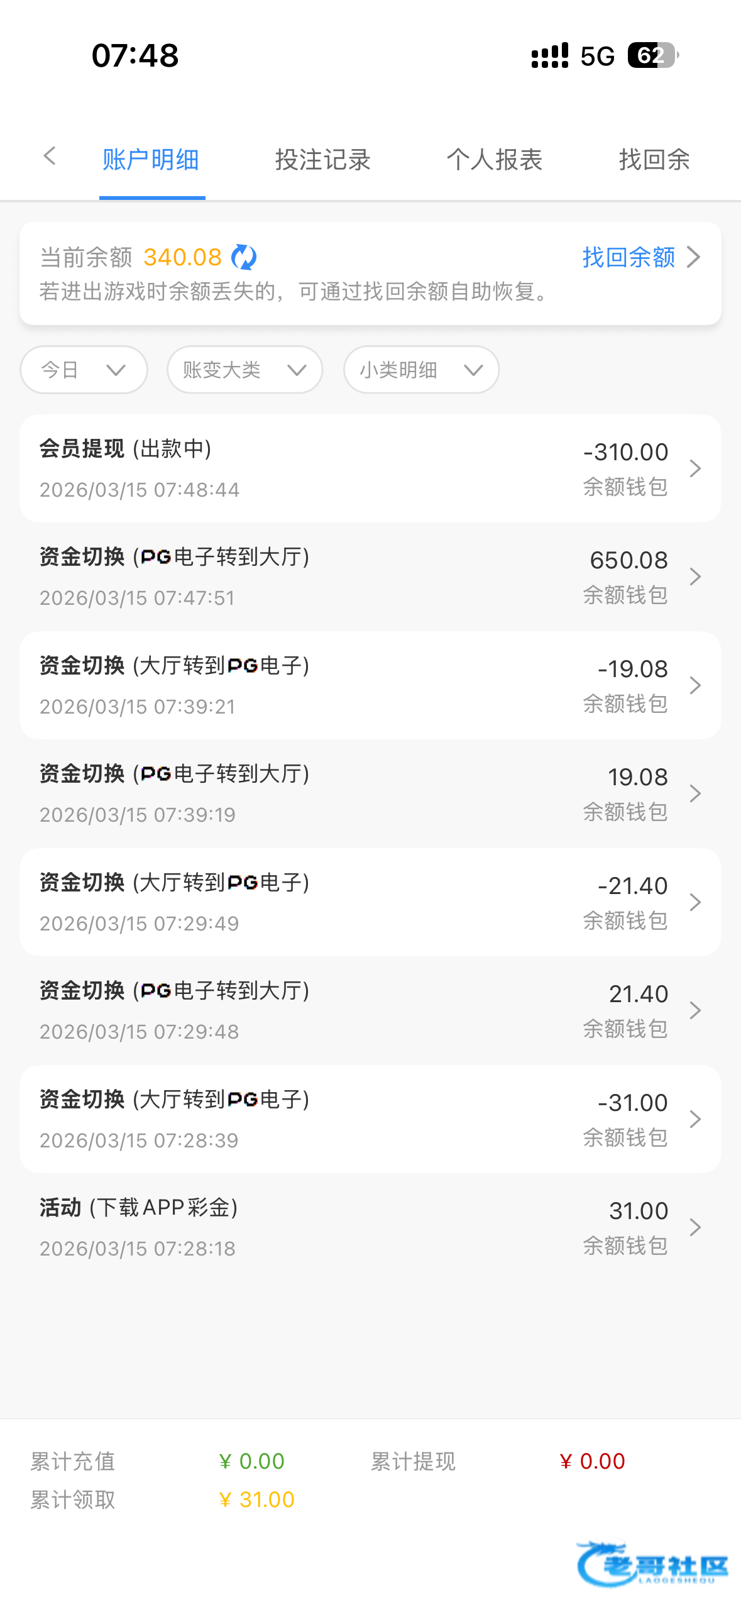Tap the 老哥社区 watermark logo
The image size is (741, 1607).
652,1564
